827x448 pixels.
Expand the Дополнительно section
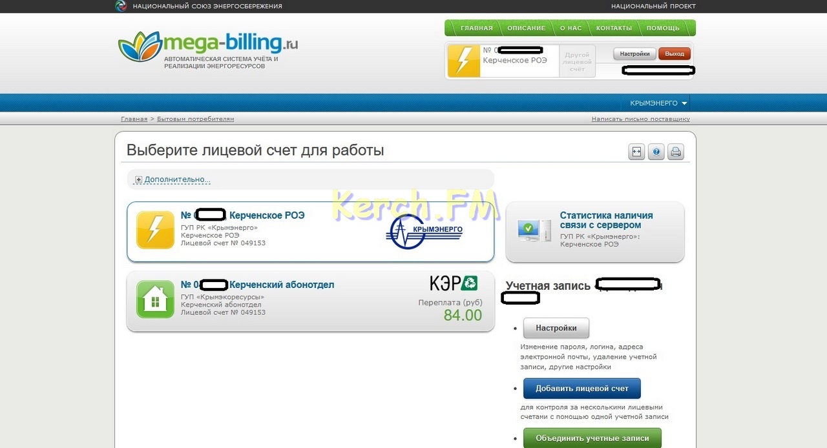click(172, 179)
